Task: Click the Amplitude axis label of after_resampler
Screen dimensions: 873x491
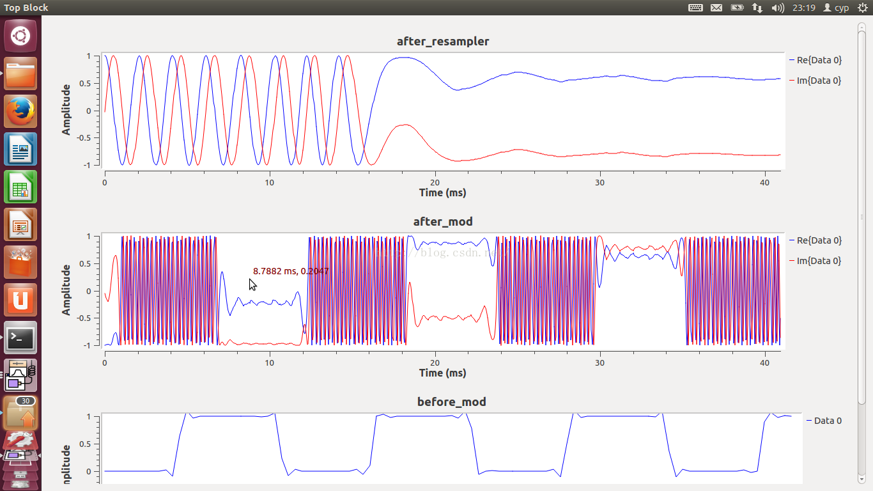Action: coord(66,110)
